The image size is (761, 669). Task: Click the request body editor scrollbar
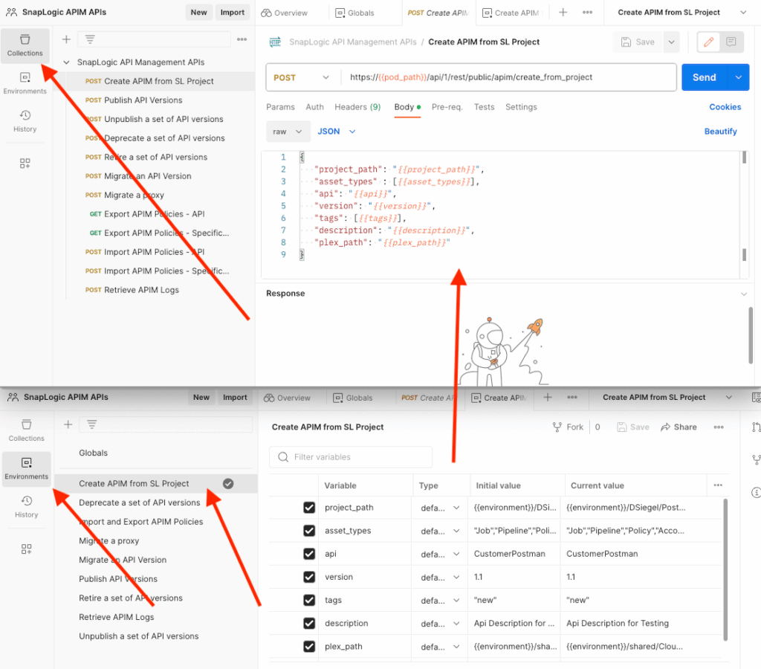(x=744, y=205)
